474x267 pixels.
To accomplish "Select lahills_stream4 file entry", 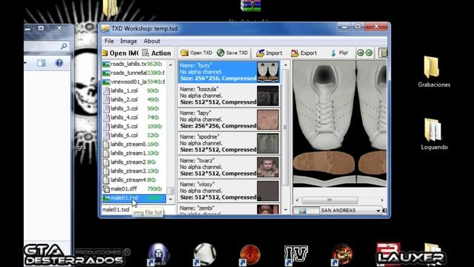I will coord(133,179).
